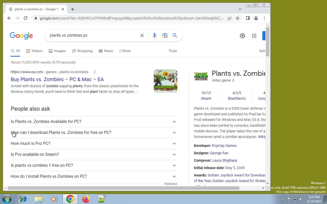Viewport: 327px width, 204px height.
Task: Open the George Fan designer link
Action: [x=219, y=153]
